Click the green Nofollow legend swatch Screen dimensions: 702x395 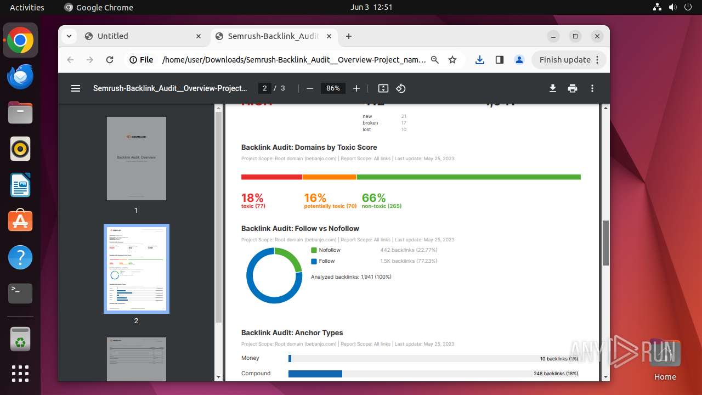pos(314,250)
